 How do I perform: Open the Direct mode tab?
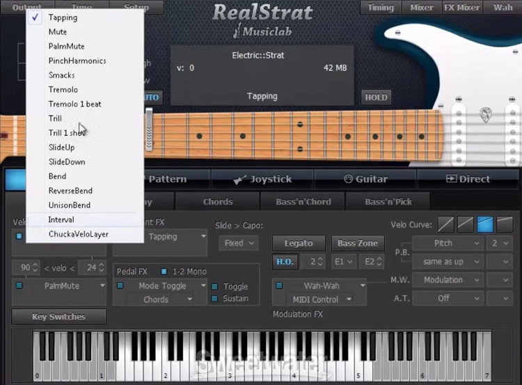[x=468, y=179]
